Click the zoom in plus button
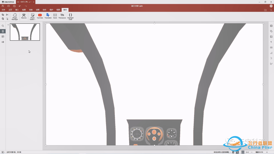The height and width of the screenshot is (154, 274). 267,152
